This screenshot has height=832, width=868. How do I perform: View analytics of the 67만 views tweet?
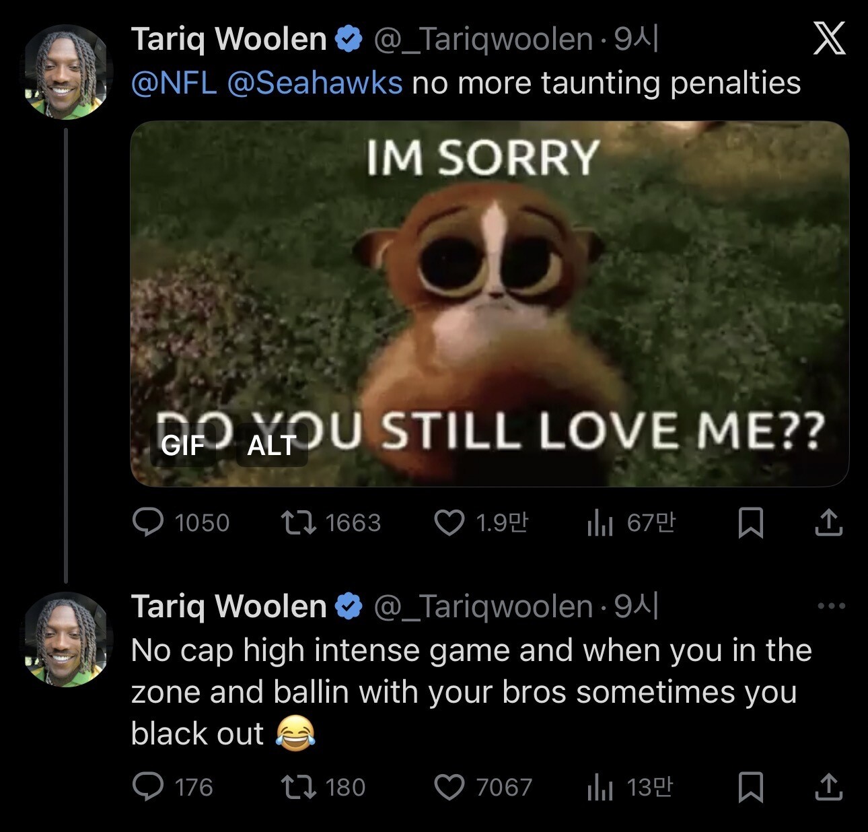(600, 522)
